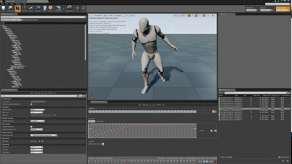
Task: Toggle the Preview toolbar icon
Action: pos(18,8)
